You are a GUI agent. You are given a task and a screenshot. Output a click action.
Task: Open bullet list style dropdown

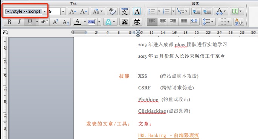click(159, 11)
